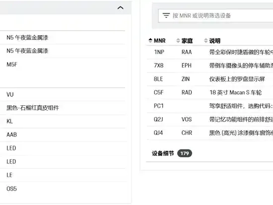Image resolution: width=273 pixels, height=205 pixels.
Task: Open the PC1 comfort package row
Action: 210,106
